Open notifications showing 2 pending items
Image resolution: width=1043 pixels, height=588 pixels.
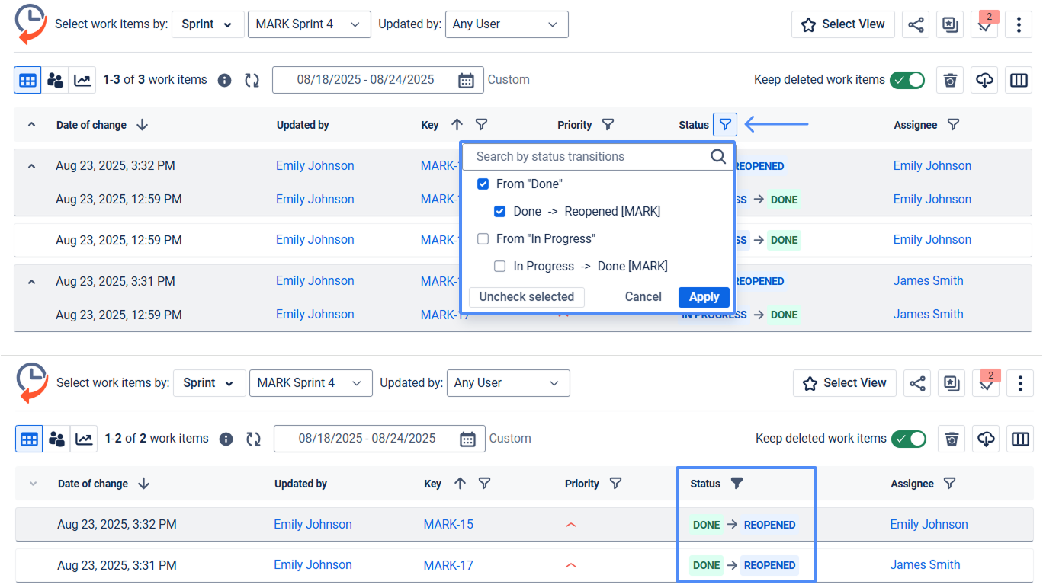coord(984,25)
